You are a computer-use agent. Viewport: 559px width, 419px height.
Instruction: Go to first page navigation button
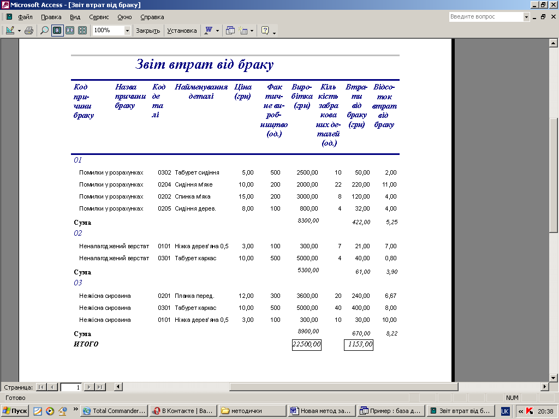click(41, 387)
